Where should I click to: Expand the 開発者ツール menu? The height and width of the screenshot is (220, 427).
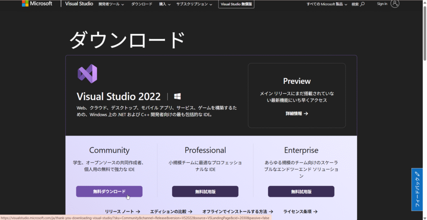(111, 4)
